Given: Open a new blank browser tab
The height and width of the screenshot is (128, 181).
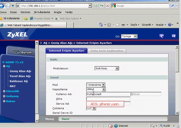Looking at the screenshot, I should (70, 25).
